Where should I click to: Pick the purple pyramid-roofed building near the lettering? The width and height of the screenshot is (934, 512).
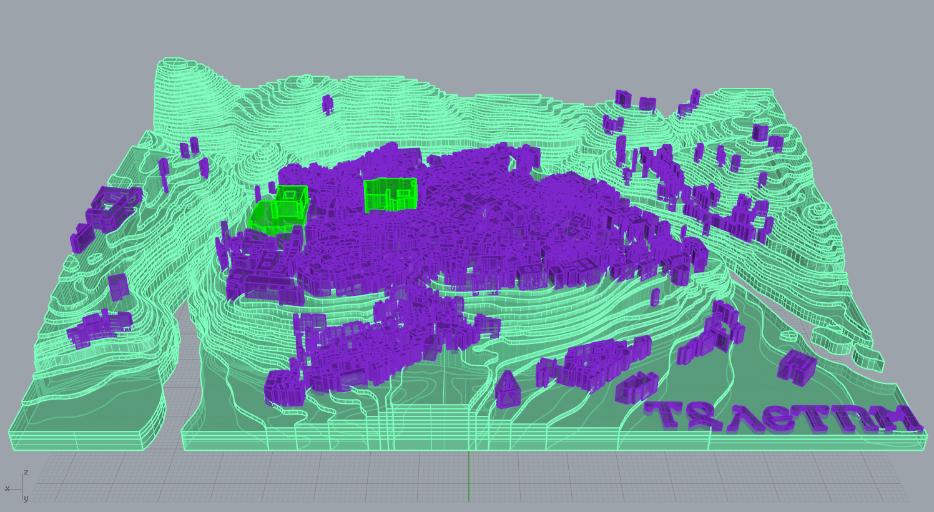[x=507, y=389]
